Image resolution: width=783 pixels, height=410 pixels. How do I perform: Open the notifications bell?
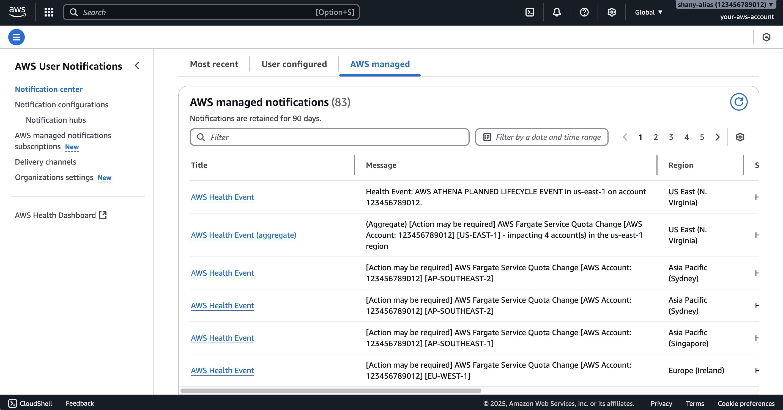tap(557, 12)
